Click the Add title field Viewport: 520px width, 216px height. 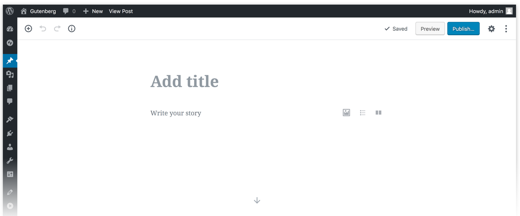pos(184,81)
